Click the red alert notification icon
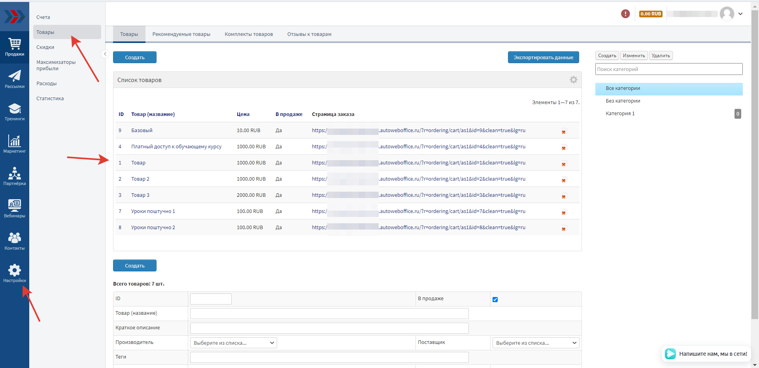Viewport: 759px width, 368px height. [x=625, y=14]
